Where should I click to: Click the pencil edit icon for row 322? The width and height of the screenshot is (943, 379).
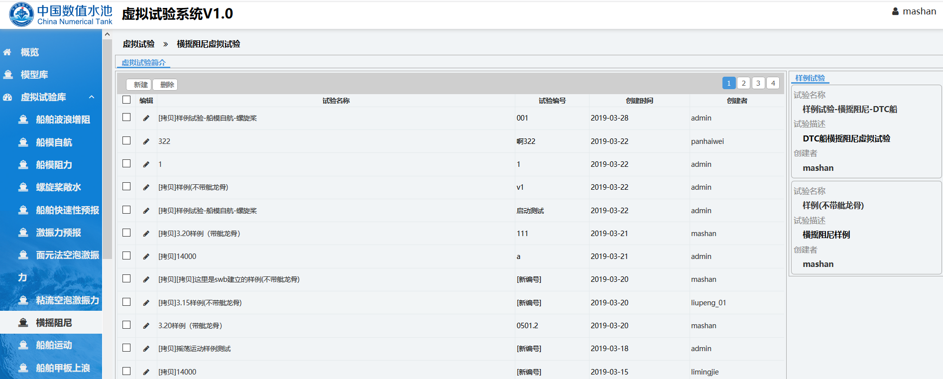click(146, 141)
